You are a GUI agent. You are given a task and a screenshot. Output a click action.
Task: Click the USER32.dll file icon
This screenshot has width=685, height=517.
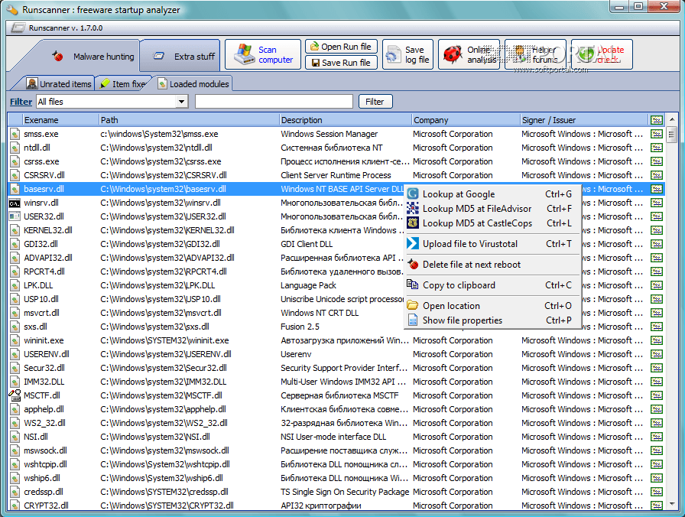click(x=15, y=216)
